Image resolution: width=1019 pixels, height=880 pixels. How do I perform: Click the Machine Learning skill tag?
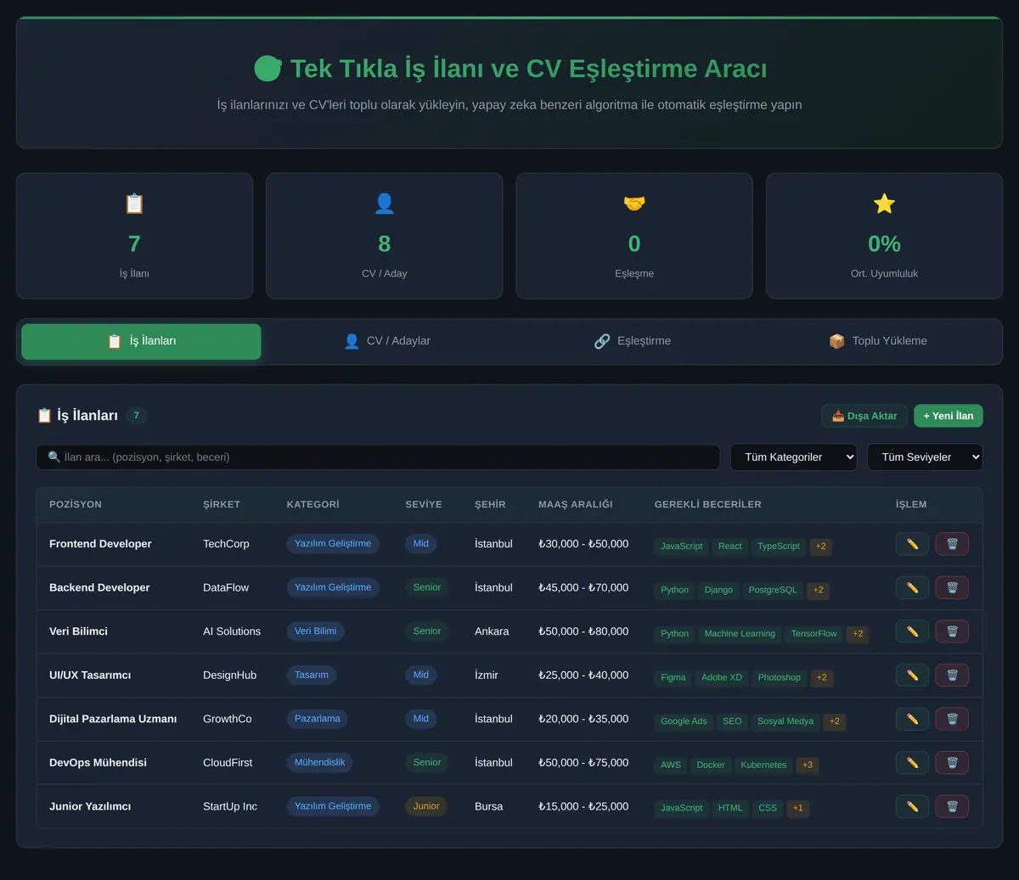(740, 634)
